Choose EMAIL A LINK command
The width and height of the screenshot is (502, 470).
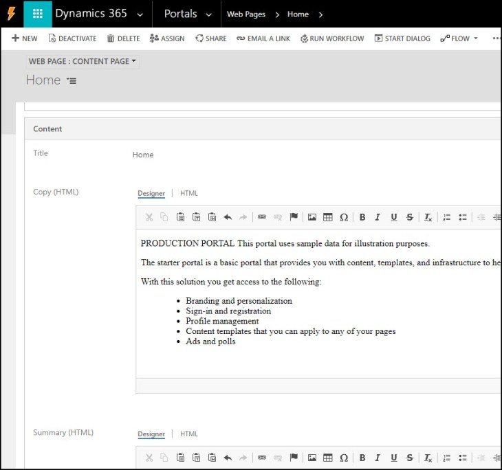click(x=263, y=38)
